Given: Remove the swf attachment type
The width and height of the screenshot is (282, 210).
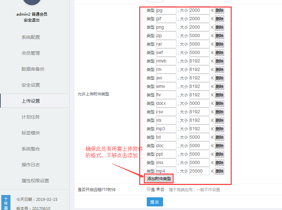Looking at the screenshot, I should [x=219, y=52].
